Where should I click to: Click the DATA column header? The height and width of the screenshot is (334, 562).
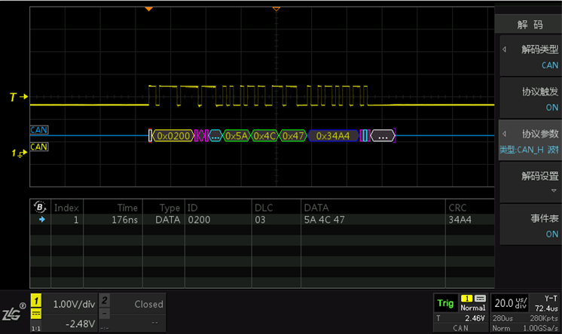click(316, 208)
